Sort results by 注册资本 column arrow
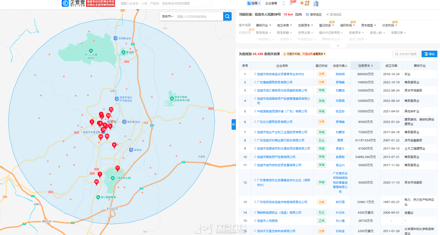 click(x=372, y=66)
